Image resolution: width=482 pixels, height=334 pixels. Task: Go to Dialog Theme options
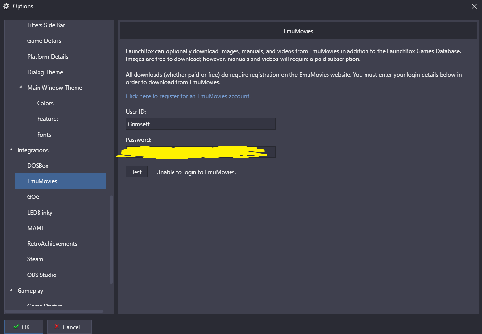(x=45, y=72)
